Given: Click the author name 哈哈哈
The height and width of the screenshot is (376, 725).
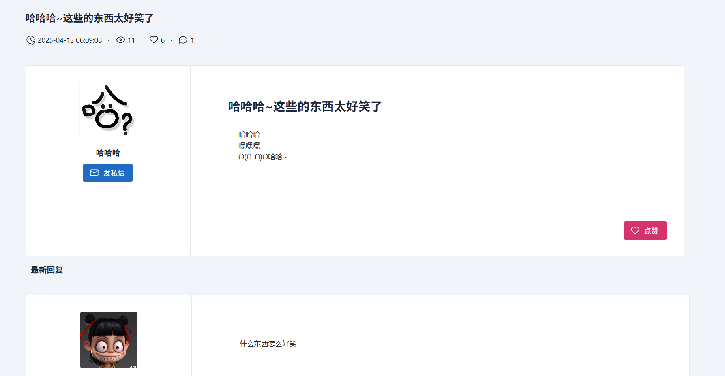Looking at the screenshot, I should [x=108, y=153].
